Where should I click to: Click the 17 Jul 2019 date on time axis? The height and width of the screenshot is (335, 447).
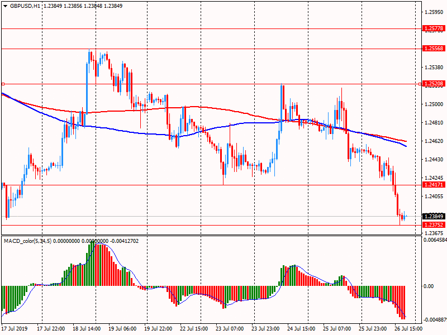15,328
